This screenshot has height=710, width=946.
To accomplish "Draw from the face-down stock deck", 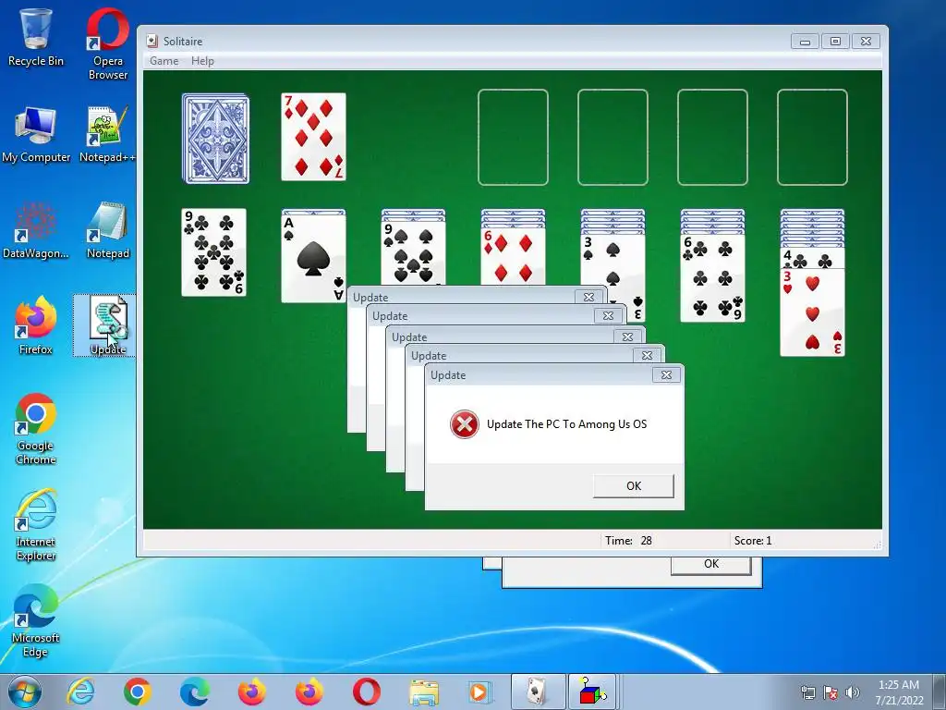I will point(215,139).
